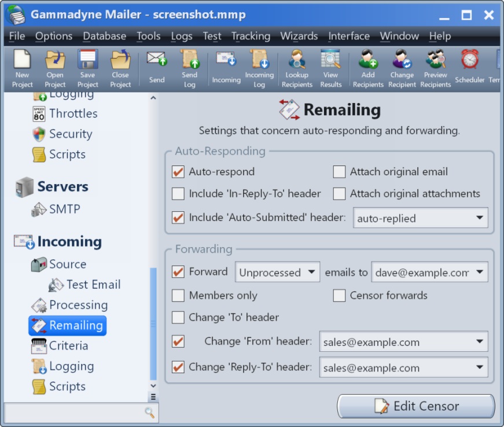The height and width of the screenshot is (427, 504).
Task: Open the auto-replied dropdown
Action: [421, 218]
